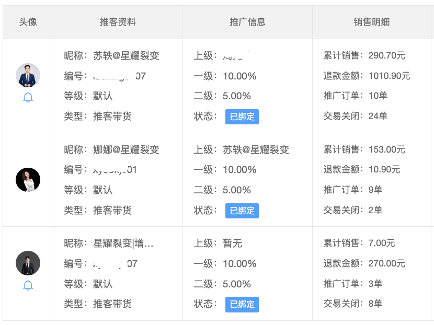
Task: Select the 推广信息 column header
Action: pyautogui.click(x=248, y=22)
